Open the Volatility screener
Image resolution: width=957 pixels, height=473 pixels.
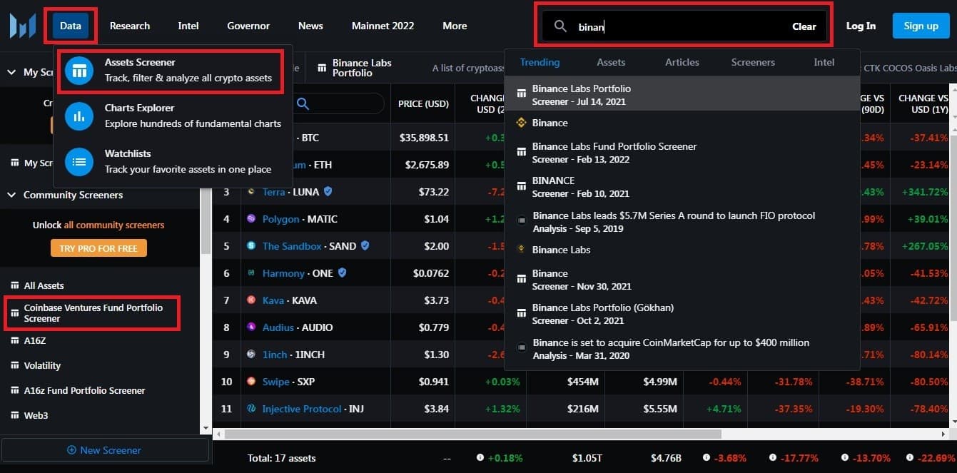(x=42, y=365)
